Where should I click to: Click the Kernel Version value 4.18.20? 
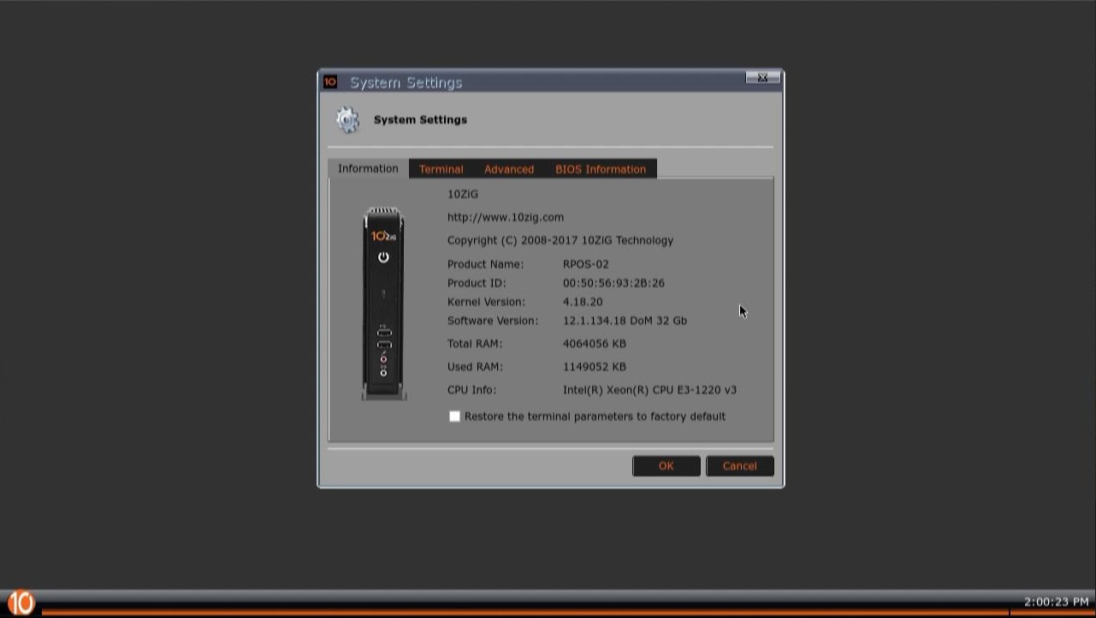point(583,302)
